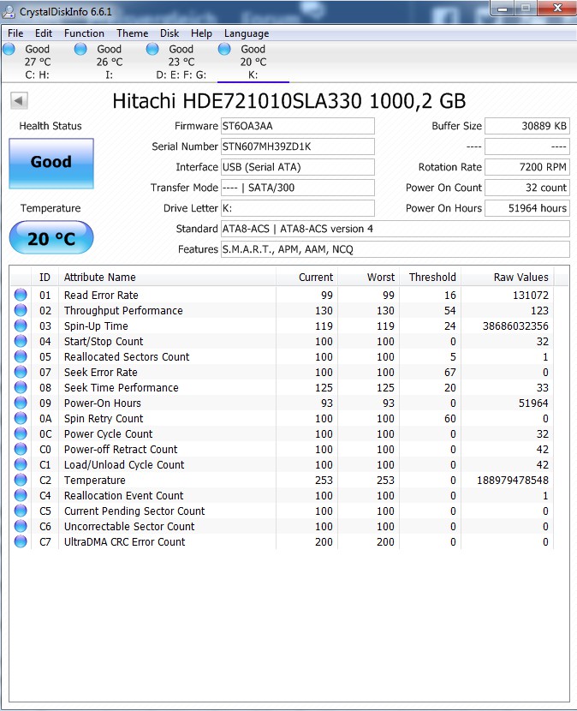Click the status orb for disk D: E: F: G:
Screen dimensions: 577x711
(x=152, y=49)
